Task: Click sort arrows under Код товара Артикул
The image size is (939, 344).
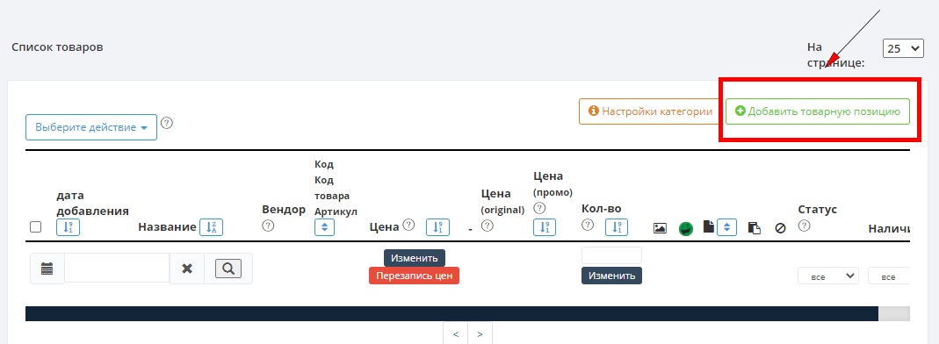Action: coord(325,227)
